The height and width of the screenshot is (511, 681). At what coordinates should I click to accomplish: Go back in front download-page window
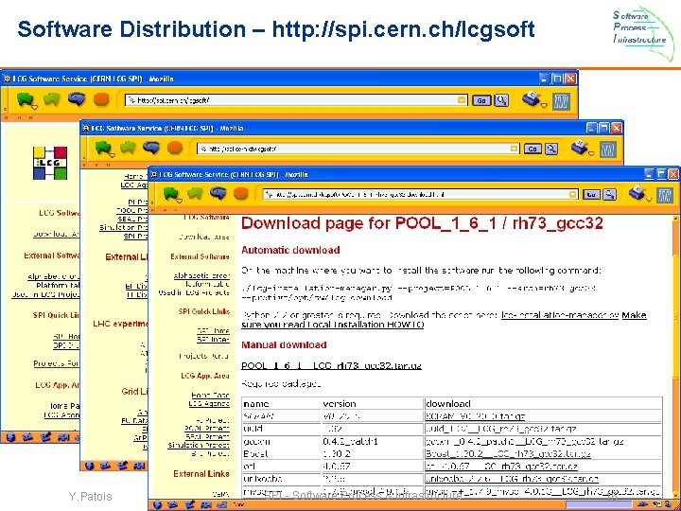pyautogui.click(x=170, y=194)
